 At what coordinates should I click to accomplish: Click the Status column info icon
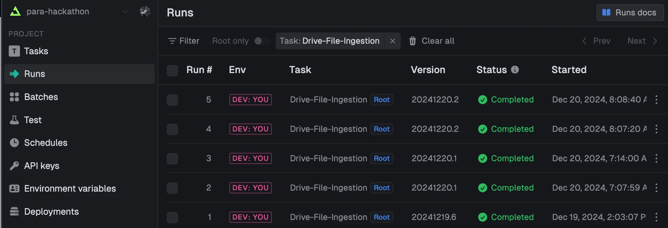[515, 70]
